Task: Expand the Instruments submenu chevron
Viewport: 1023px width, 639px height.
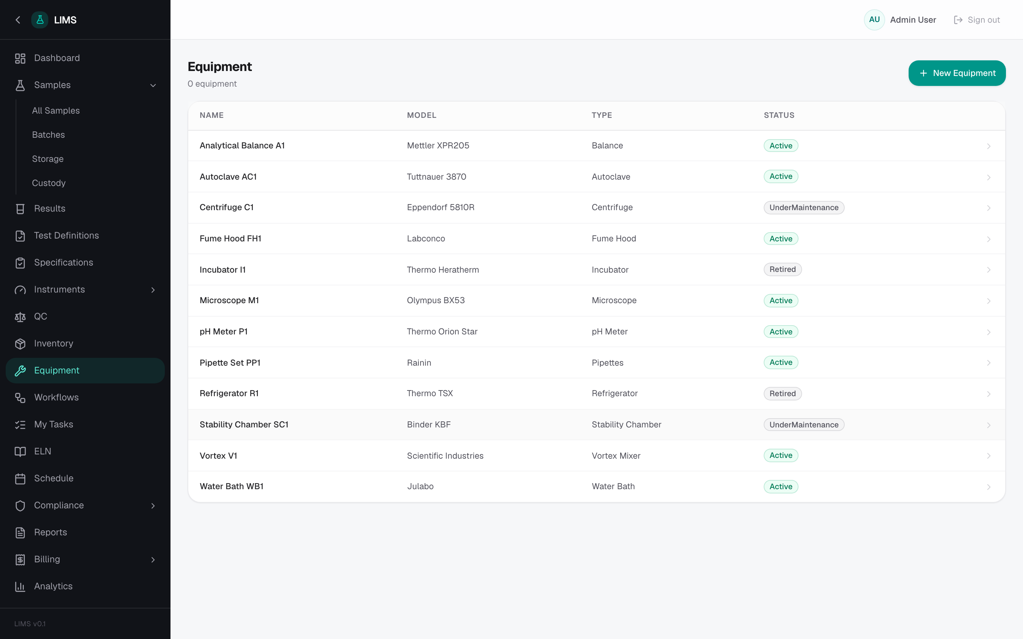Action: click(x=153, y=290)
